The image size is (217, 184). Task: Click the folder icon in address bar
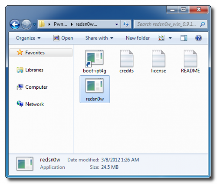coord(42,24)
